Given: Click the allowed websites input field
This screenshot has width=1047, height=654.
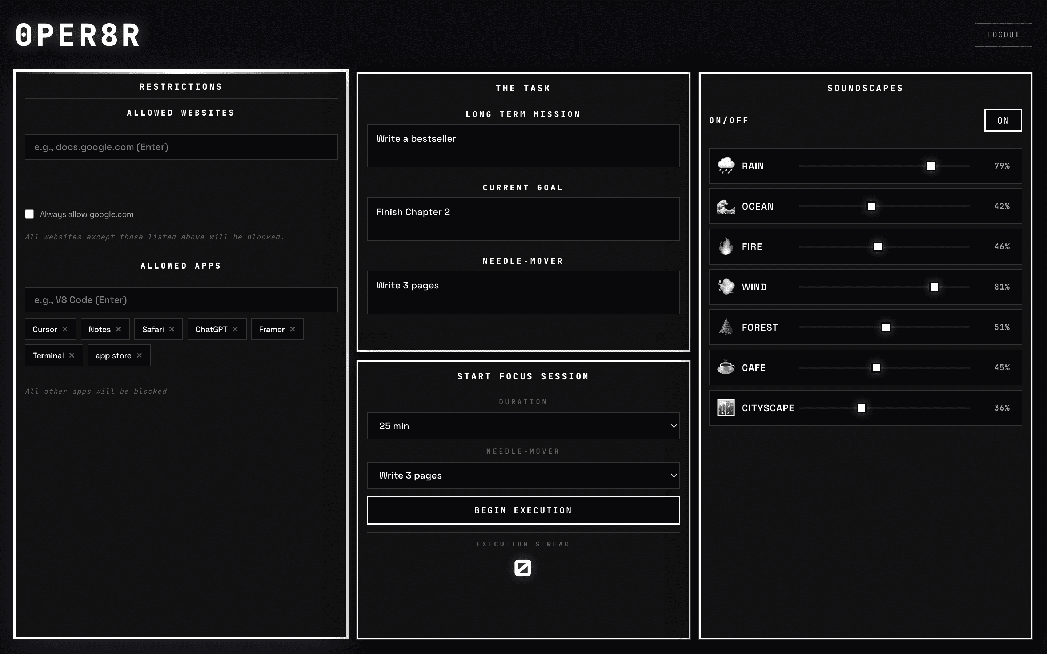Looking at the screenshot, I should (x=181, y=147).
